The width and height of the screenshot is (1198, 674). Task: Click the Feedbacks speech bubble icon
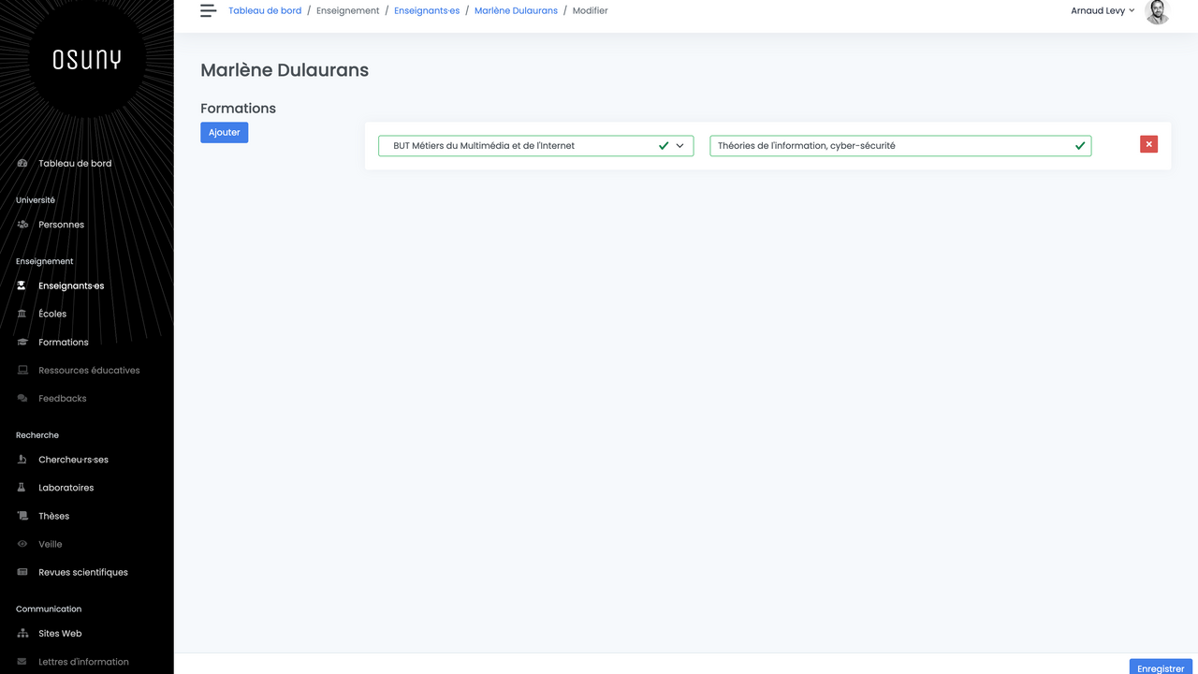tap(22, 398)
